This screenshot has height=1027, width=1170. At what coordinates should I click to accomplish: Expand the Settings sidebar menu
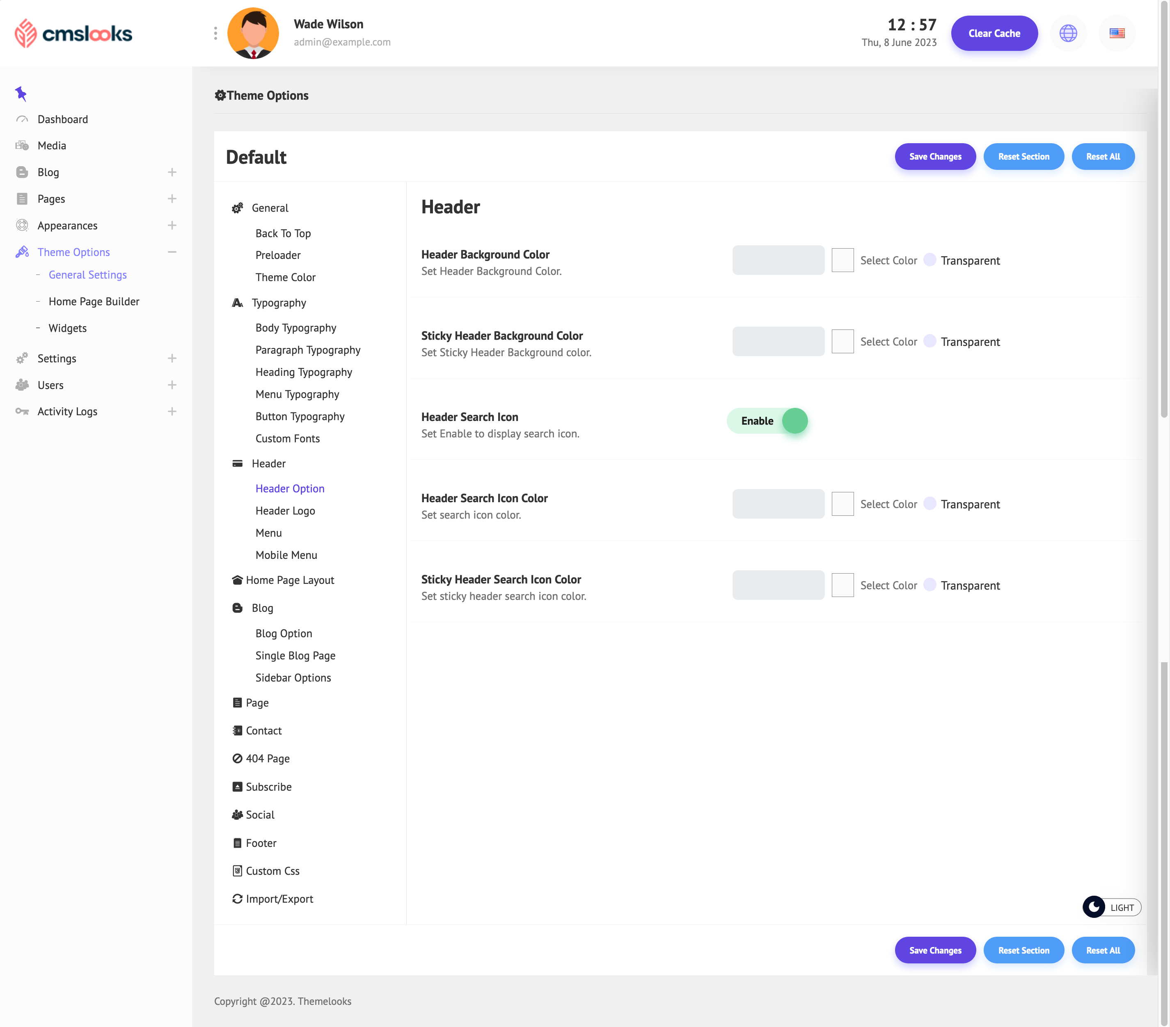coord(172,358)
